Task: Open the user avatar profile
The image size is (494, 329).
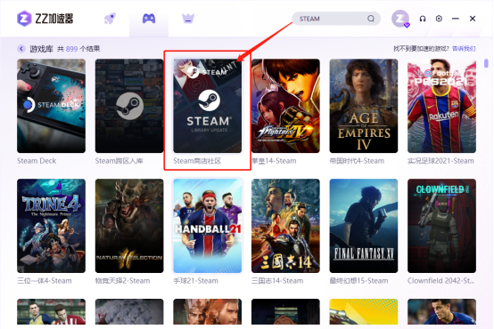Action: 400,19
